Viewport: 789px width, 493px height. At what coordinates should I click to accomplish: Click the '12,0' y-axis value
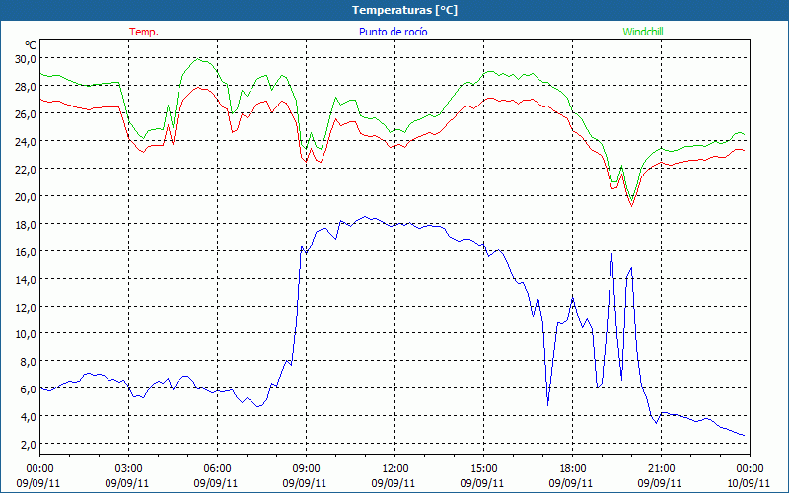[27, 307]
